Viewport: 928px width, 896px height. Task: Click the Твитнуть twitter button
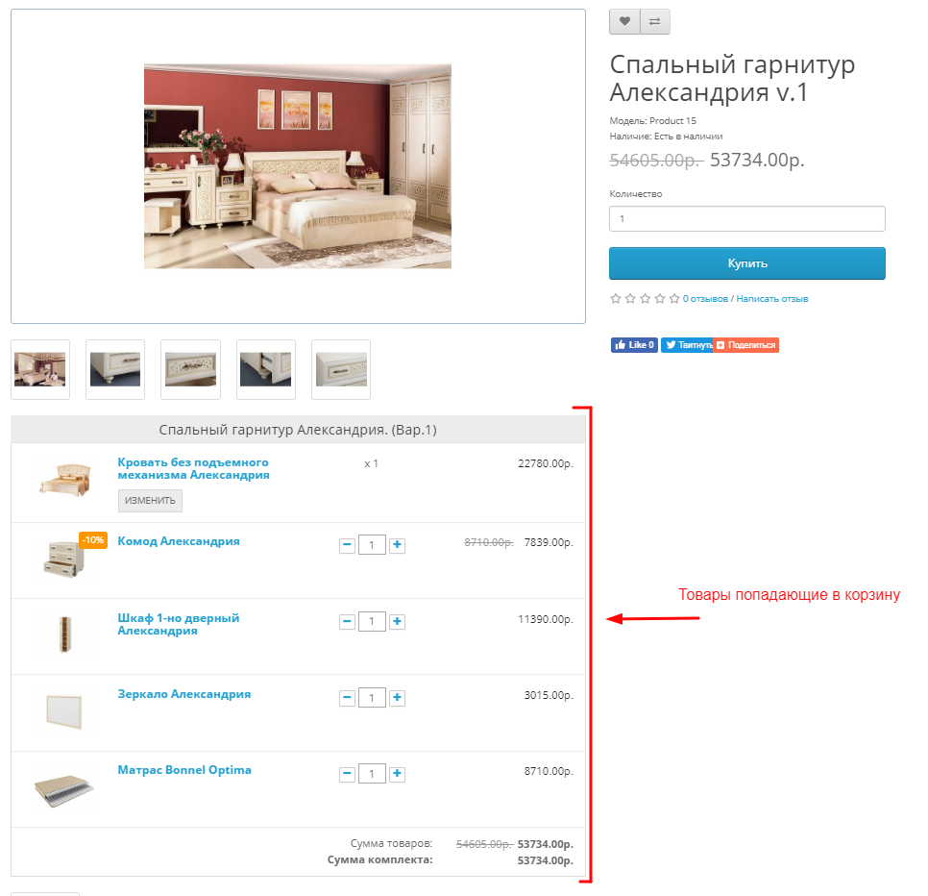pos(687,345)
